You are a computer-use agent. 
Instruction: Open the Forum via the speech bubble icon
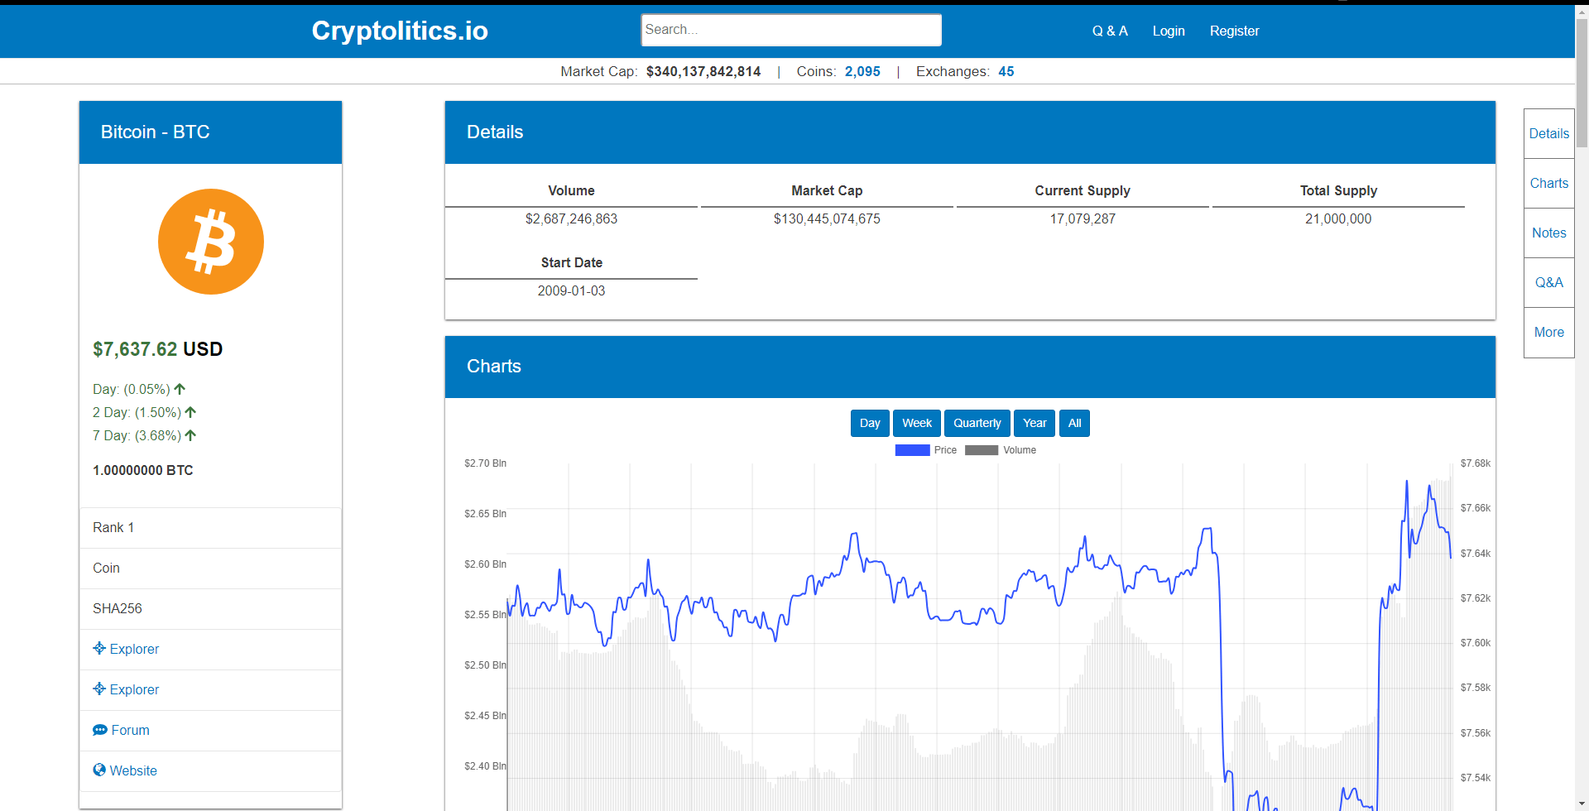99,729
